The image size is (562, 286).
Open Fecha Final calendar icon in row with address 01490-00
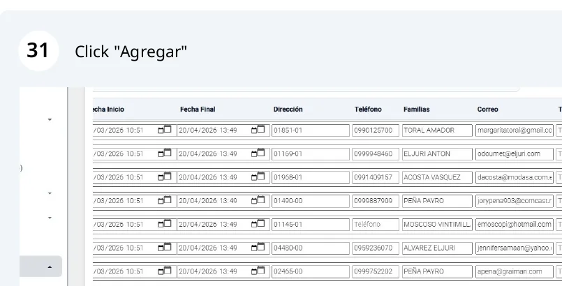pyautogui.click(x=258, y=200)
